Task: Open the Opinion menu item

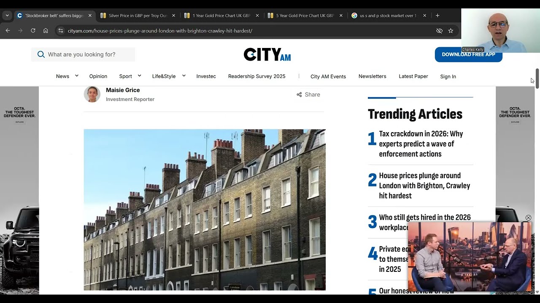Action: pyautogui.click(x=98, y=76)
